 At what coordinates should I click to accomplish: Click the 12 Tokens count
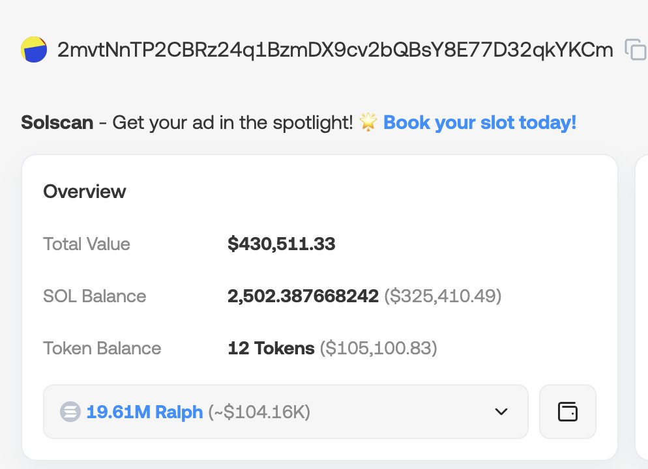click(271, 348)
